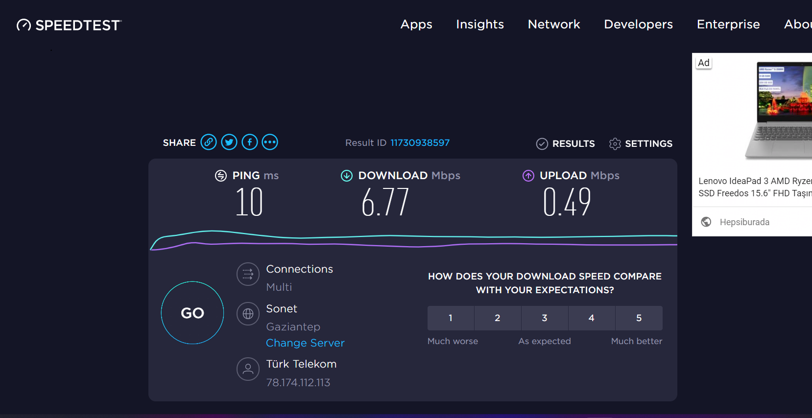Image resolution: width=812 pixels, height=418 pixels.
Task: Click the Download arrow icon
Action: coord(347,176)
